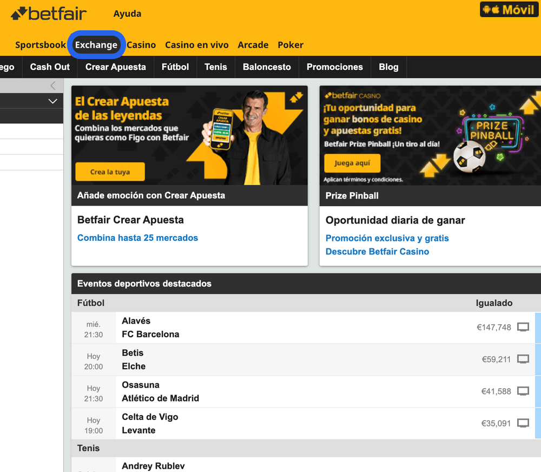
Task: Open the Andrey Rublev tennis match
Action: [x=153, y=466]
